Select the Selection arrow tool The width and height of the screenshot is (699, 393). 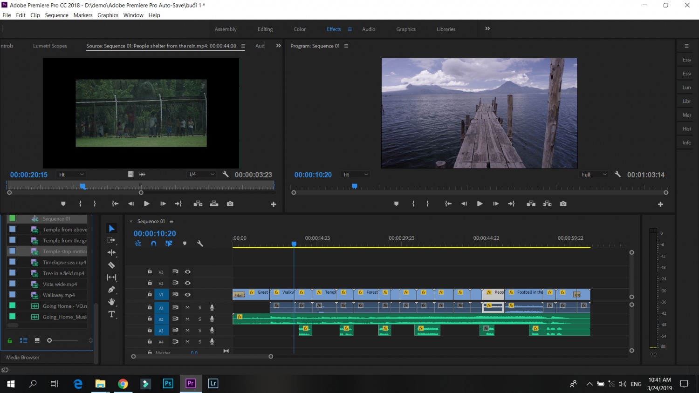click(x=111, y=228)
